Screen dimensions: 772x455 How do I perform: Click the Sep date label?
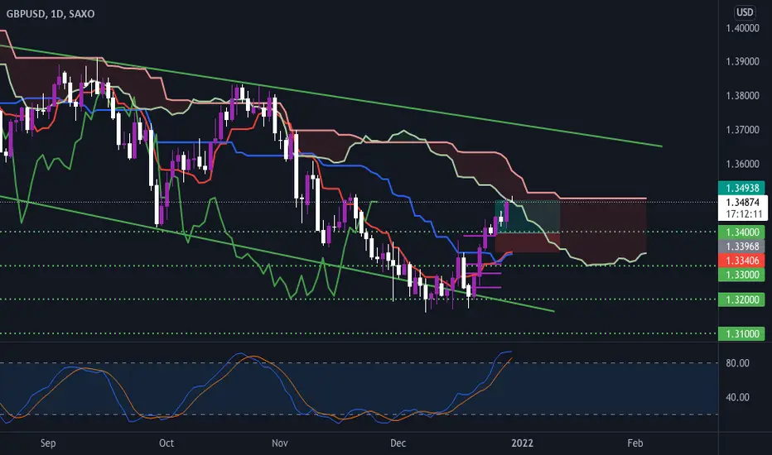(x=48, y=443)
